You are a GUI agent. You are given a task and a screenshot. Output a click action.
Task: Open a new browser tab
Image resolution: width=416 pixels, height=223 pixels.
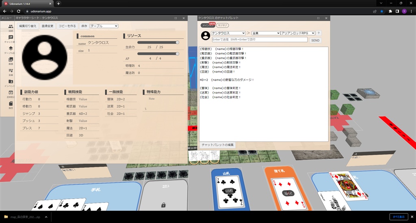(x=58, y=3)
